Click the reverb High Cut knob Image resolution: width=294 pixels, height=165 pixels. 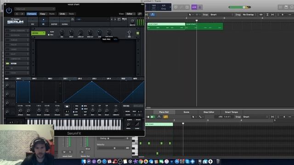click(90, 33)
